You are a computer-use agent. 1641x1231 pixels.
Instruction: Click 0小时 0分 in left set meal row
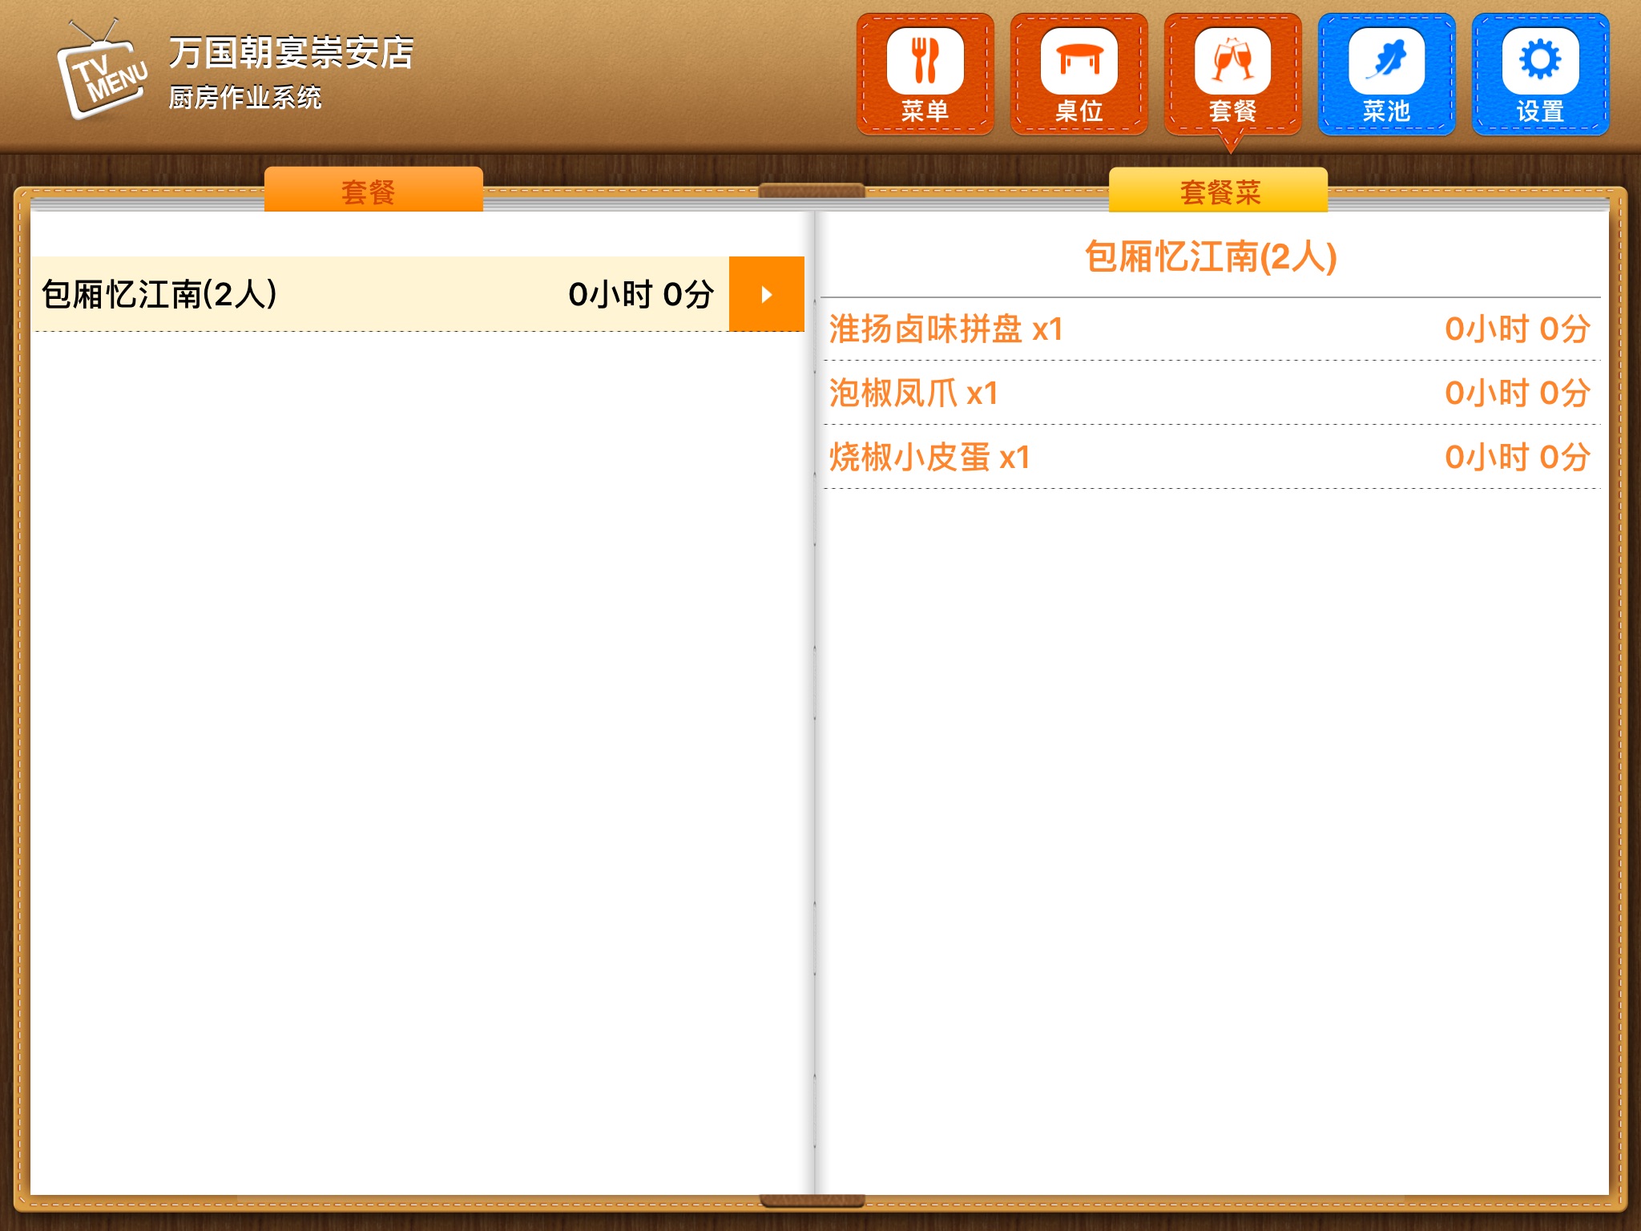tap(641, 295)
